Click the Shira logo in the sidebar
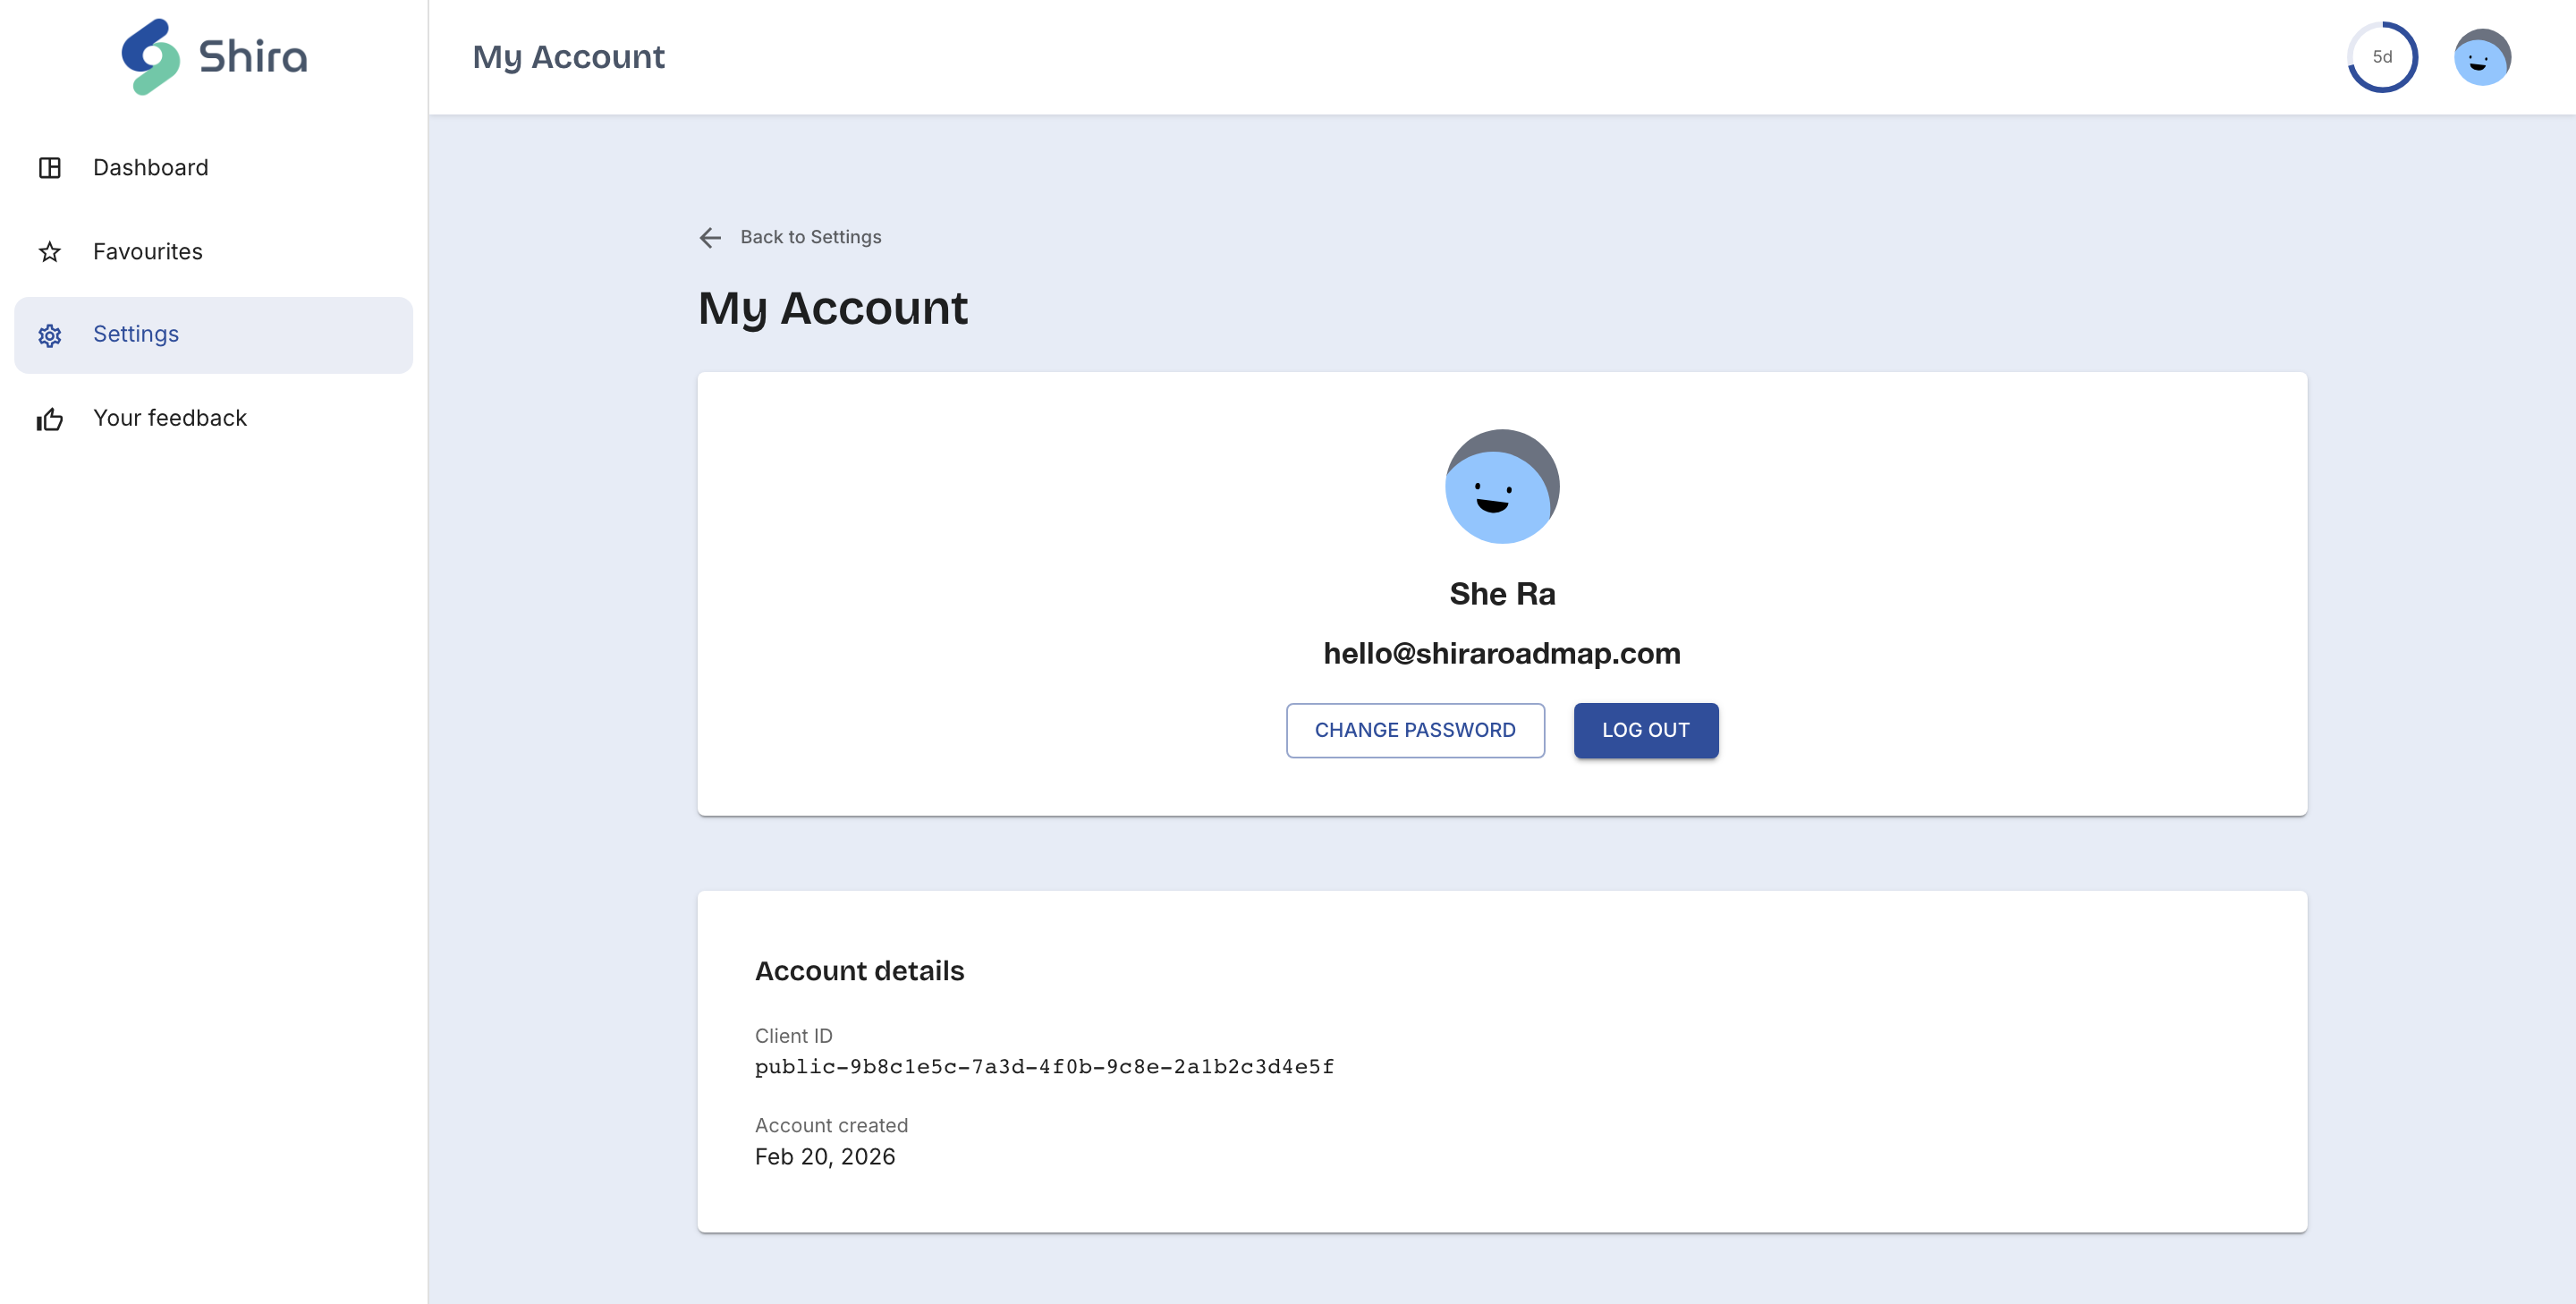Screen dimensions: 2576x1304 click(x=214, y=57)
